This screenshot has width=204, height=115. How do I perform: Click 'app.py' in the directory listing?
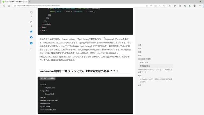[x=43, y=97]
